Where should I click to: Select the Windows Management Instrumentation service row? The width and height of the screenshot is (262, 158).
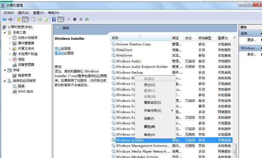pyautogui.click(x=171, y=146)
